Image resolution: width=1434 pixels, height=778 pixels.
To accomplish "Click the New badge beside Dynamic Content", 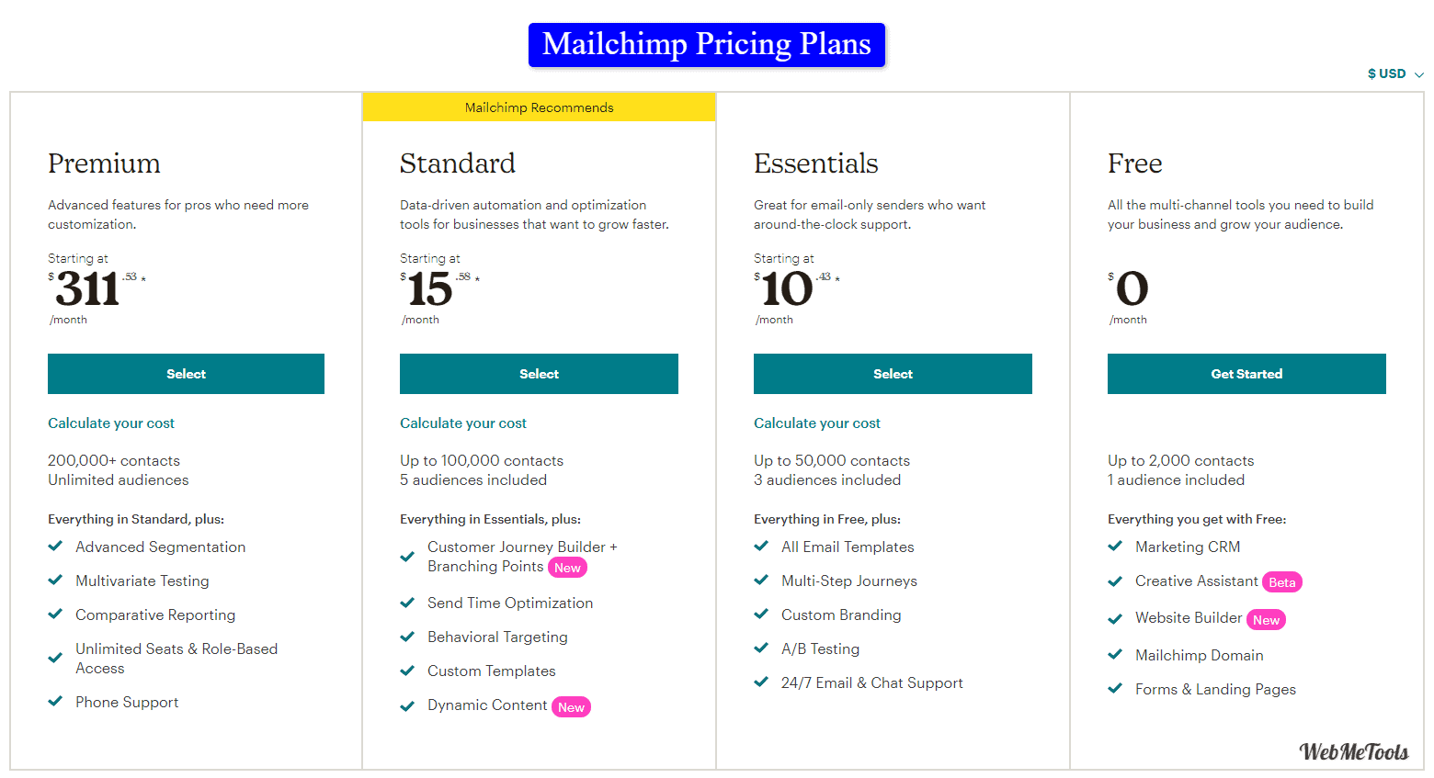I will [x=571, y=707].
